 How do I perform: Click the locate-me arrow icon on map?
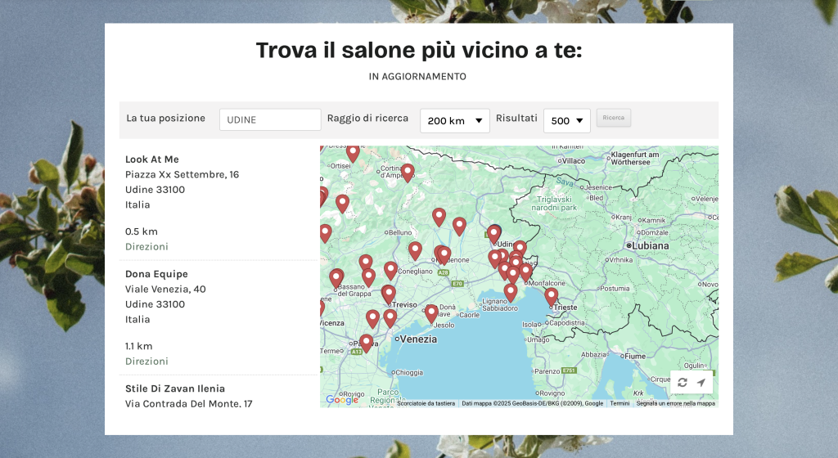[x=701, y=383]
